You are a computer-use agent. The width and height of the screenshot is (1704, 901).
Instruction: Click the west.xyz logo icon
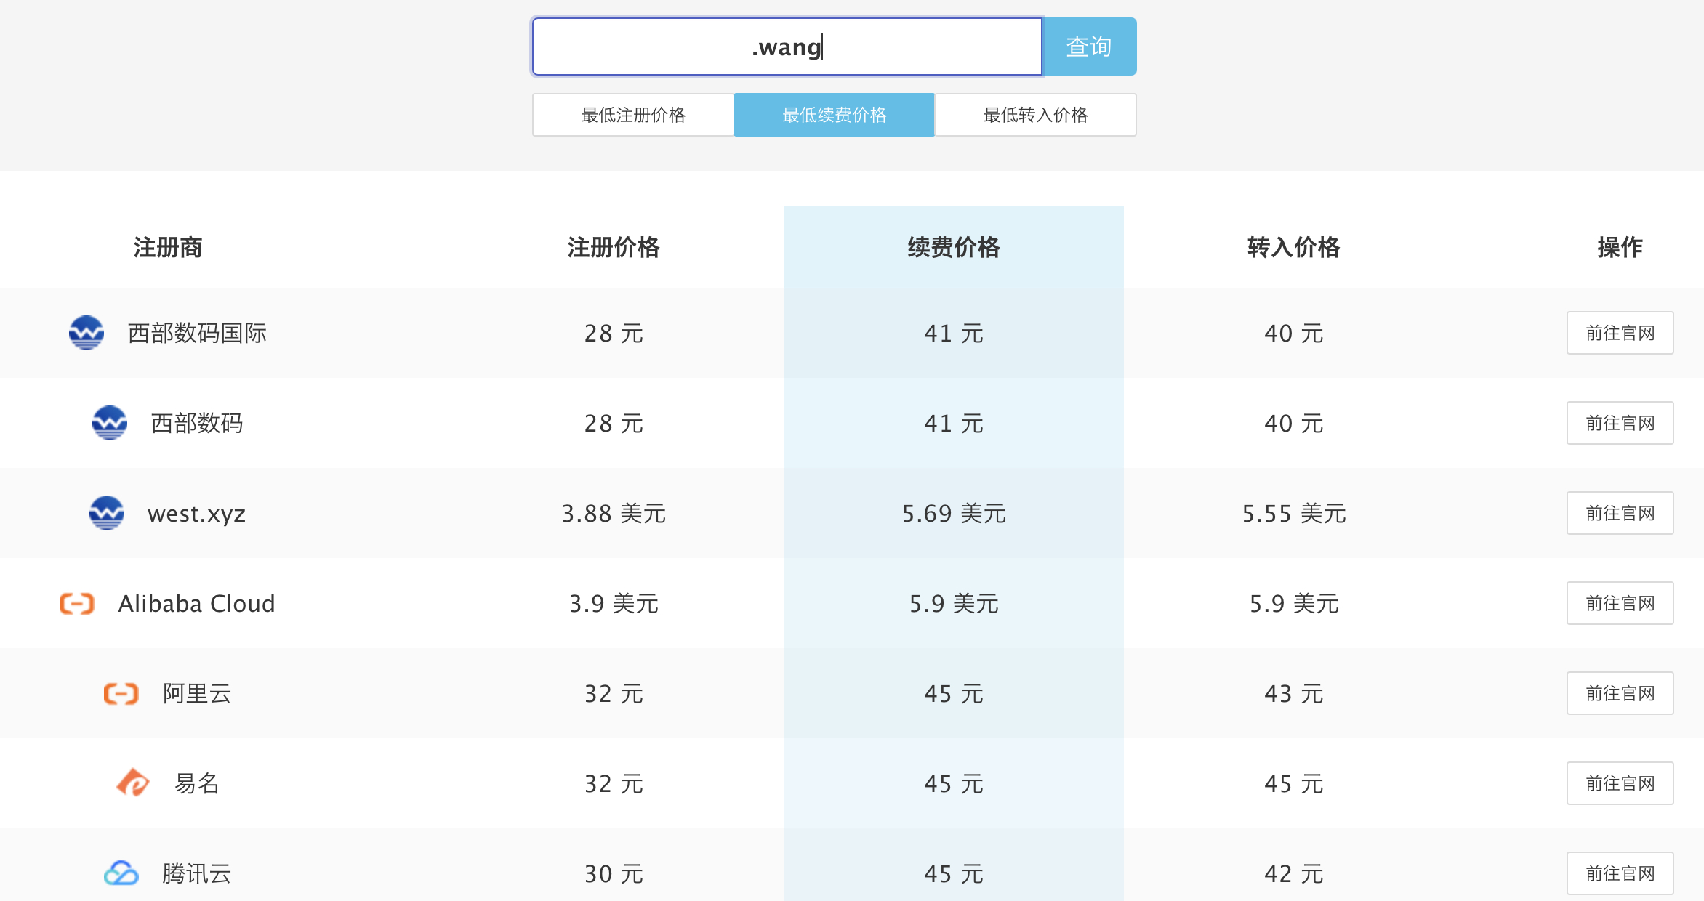(x=107, y=513)
